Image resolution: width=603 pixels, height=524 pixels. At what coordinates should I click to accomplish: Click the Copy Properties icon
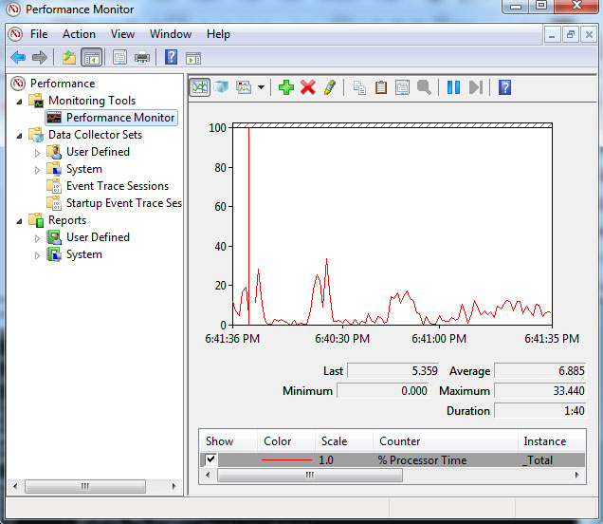coord(359,87)
